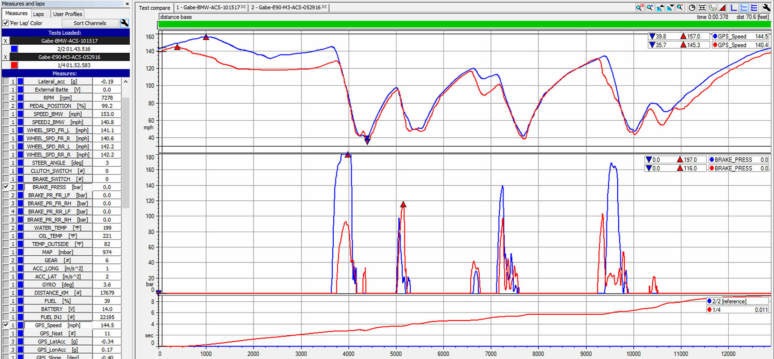Close the 1 - Gabe-BMW-ACS-101517 tab
The width and height of the screenshot is (774, 359).
click(243, 7)
